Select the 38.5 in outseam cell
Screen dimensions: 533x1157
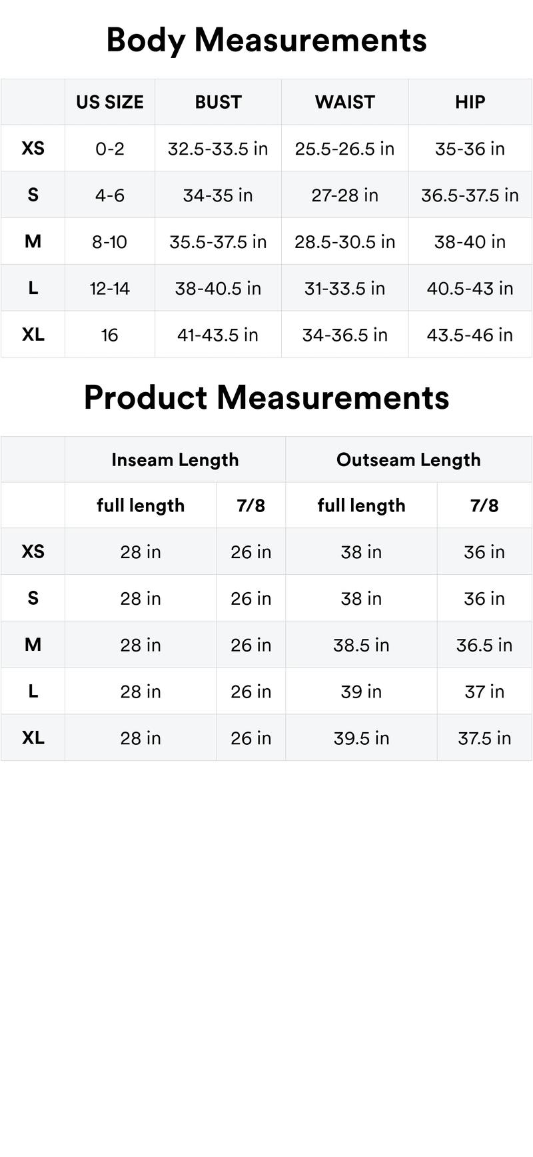[x=361, y=645]
